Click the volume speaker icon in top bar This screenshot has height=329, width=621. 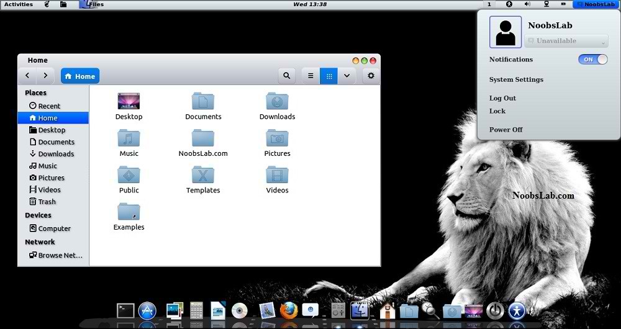click(x=527, y=4)
